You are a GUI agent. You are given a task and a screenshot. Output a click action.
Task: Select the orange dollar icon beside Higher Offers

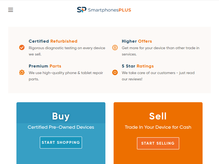coord(115,47)
